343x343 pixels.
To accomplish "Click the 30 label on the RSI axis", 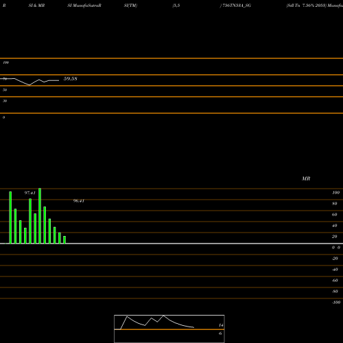I will (x=5, y=101).
